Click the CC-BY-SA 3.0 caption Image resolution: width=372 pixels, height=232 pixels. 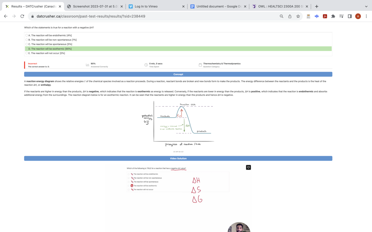pos(178,152)
